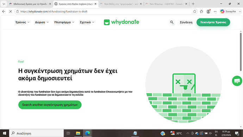The height and width of the screenshot is (137, 243).
Task: Click the volume speaker tray icon
Action: (x=211, y=133)
